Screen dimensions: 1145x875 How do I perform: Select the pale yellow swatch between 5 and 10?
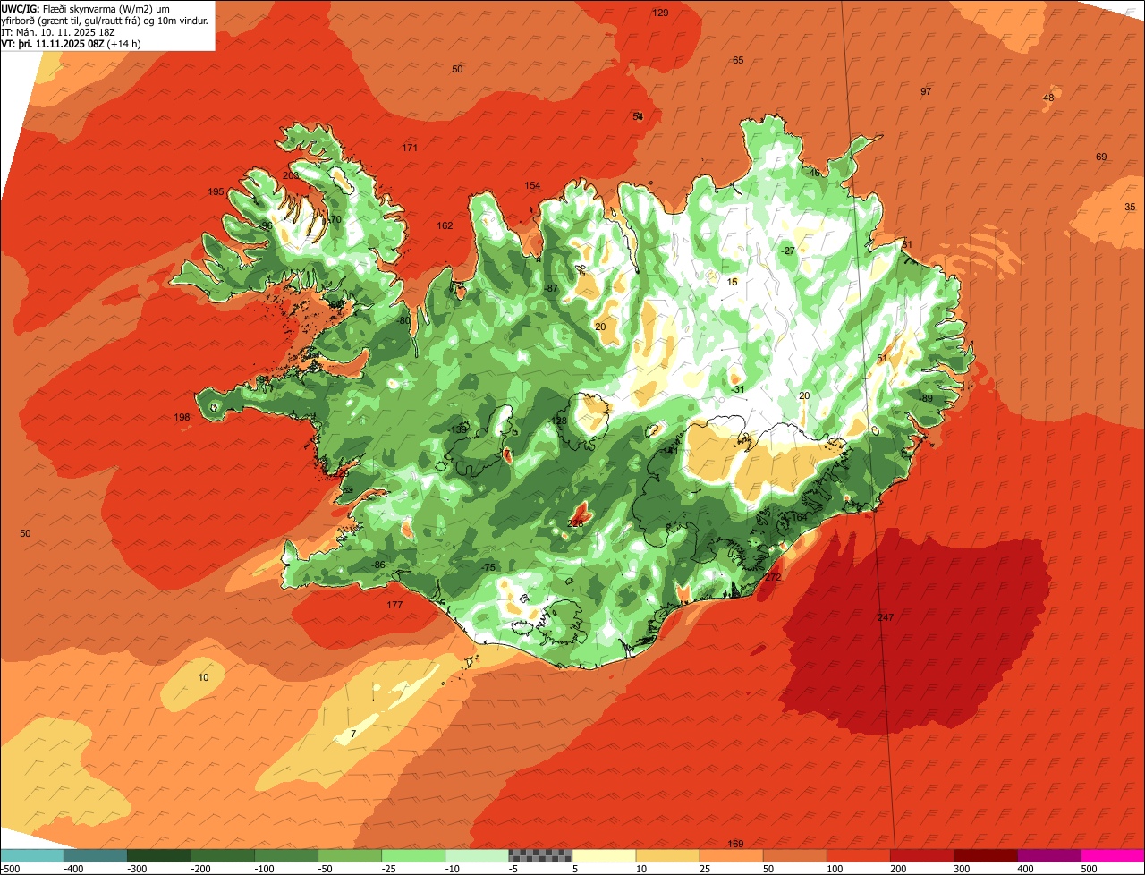pos(604,855)
